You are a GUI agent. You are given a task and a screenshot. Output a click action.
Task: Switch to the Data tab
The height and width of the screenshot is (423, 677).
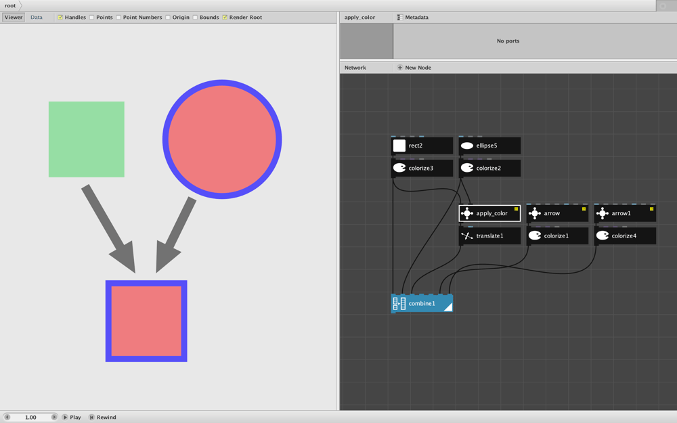pos(37,18)
